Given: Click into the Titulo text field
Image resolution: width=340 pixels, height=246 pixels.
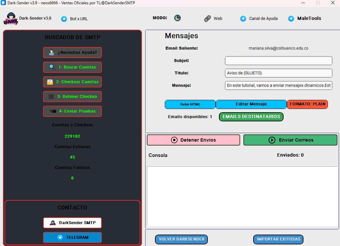Looking at the screenshot, I should click(278, 73).
